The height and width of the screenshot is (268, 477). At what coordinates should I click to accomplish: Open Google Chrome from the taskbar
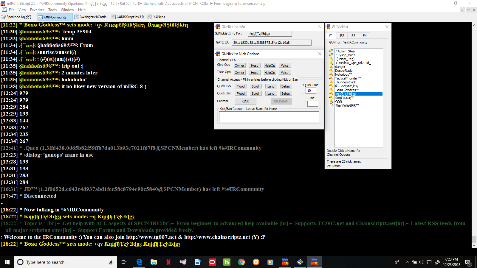coord(241,262)
